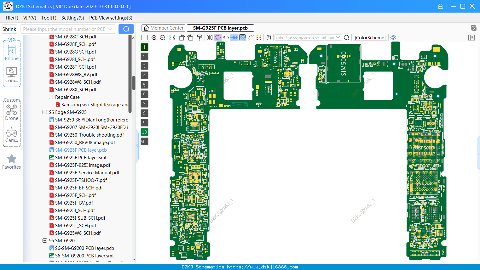Rotate board clockwise icon
Image resolution: width=480 pixels, height=270 pixels.
pyautogui.click(x=190, y=37)
